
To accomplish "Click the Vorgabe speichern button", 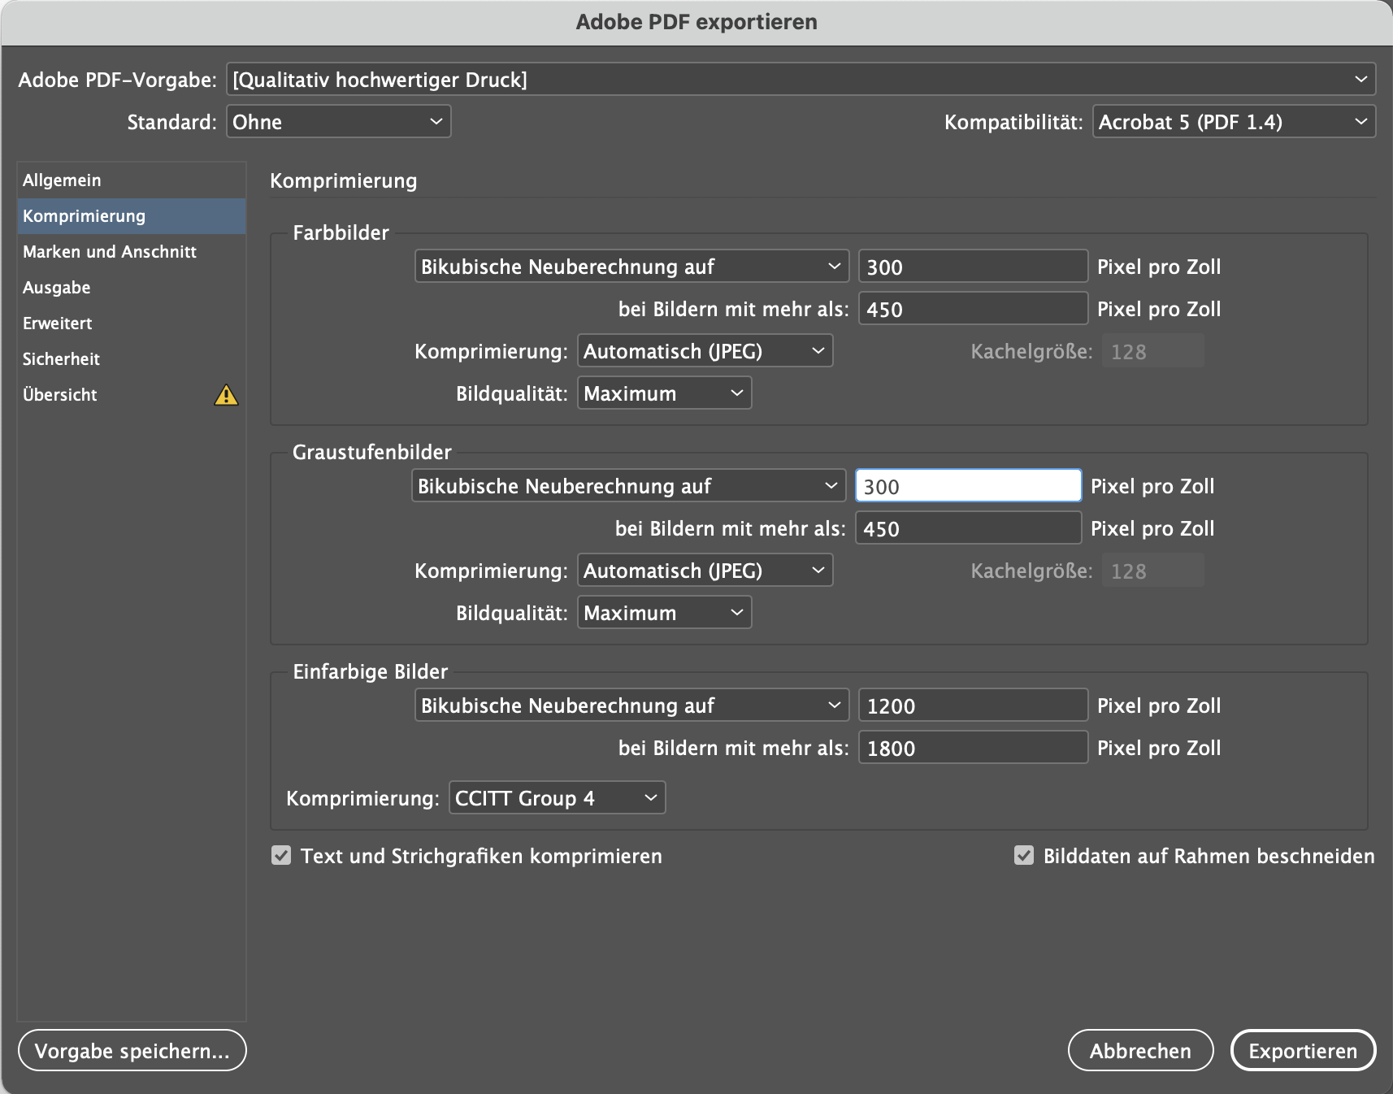I will pos(132,1051).
